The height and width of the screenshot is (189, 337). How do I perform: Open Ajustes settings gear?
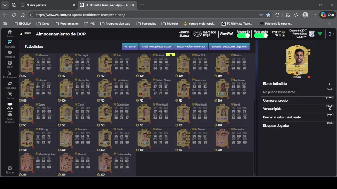(10, 170)
